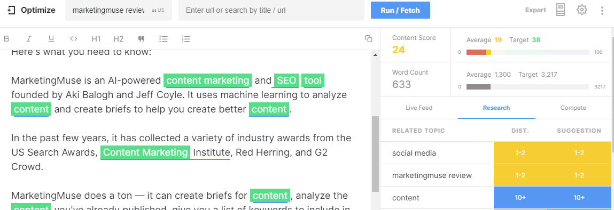Apply italic formatting to text
Screen dimensions: 614x210
28,39
